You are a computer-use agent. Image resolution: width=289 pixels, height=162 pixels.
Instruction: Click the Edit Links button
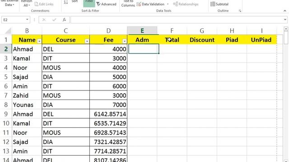click(44, 4)
